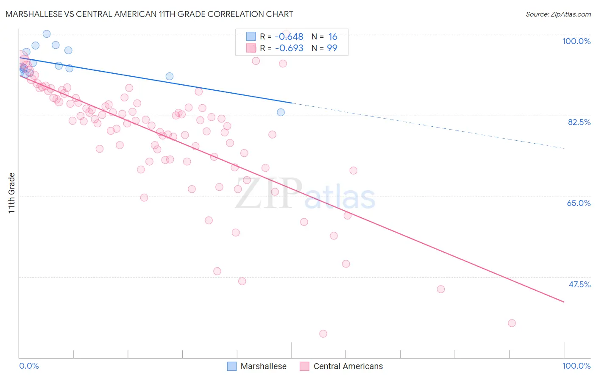The height and width of the screenshot is (378, 596).
Task: Select the Central Americans legend label
Action: tap(348, 366)
